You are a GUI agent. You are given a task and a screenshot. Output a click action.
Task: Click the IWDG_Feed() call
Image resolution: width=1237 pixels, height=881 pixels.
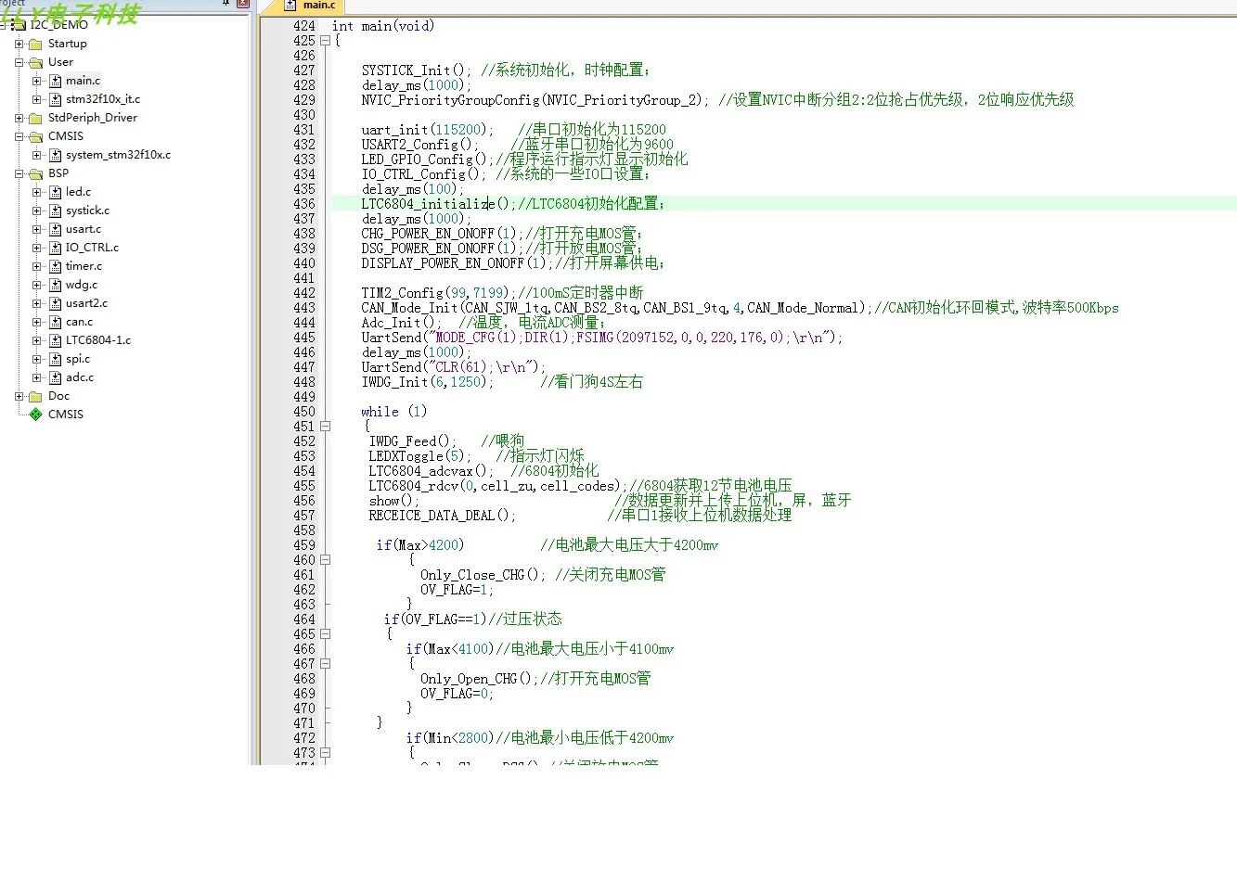(412, 441)
